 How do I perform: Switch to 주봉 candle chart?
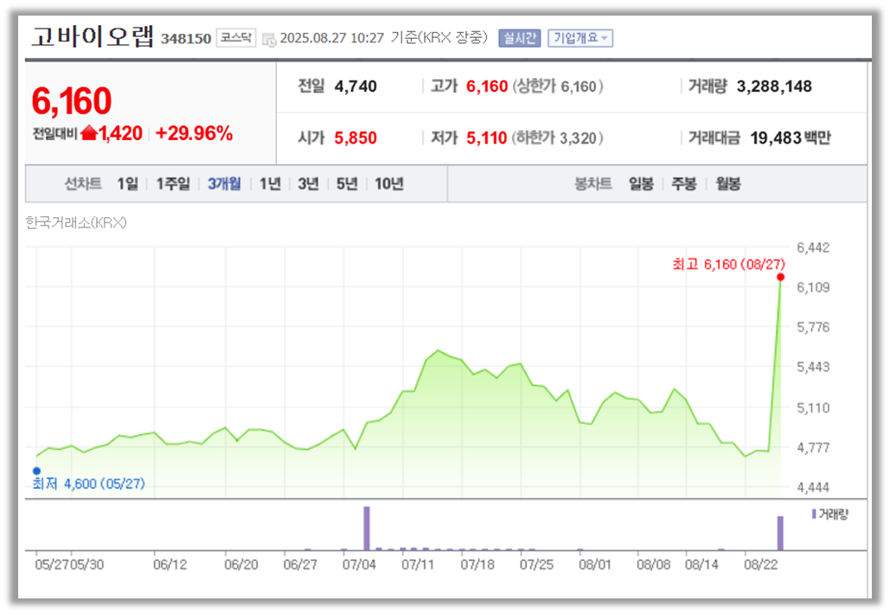tap(684, 184)
